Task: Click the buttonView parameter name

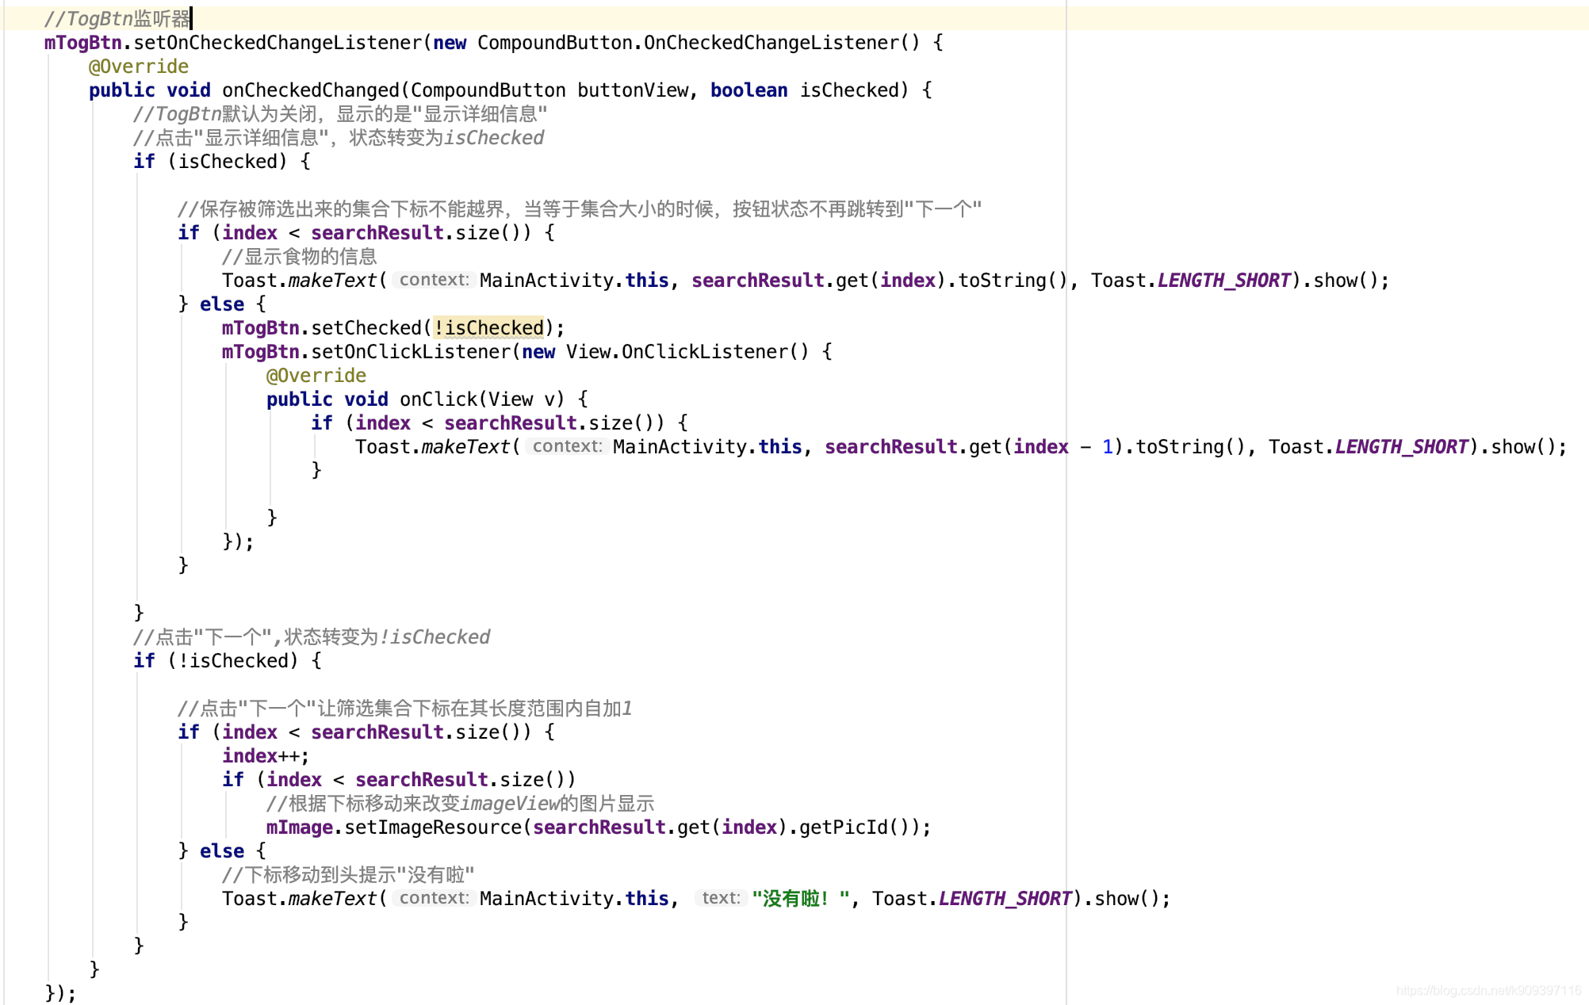Action: click(x=632, y=90)
